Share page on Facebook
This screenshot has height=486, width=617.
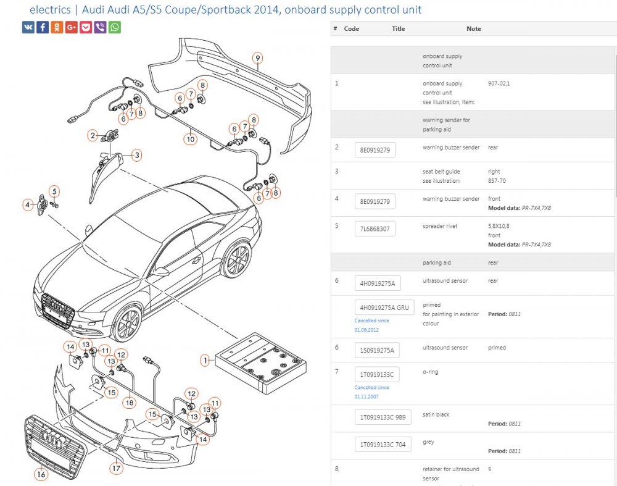click(x=43, y=27)
